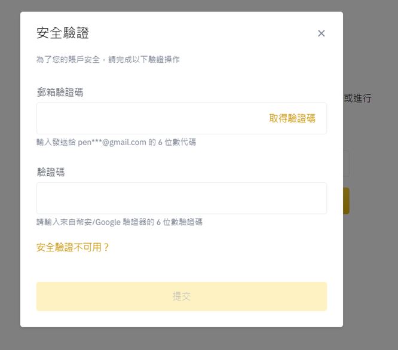This screenshot has width=398, height=350.
Task: Close the 安全驗證 dialog with the X
Action: 322,33
